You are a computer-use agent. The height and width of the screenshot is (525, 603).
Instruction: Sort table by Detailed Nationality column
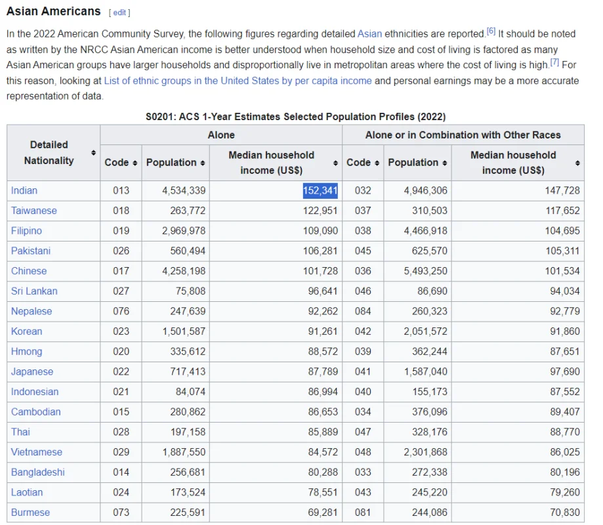tap(93, 153)
